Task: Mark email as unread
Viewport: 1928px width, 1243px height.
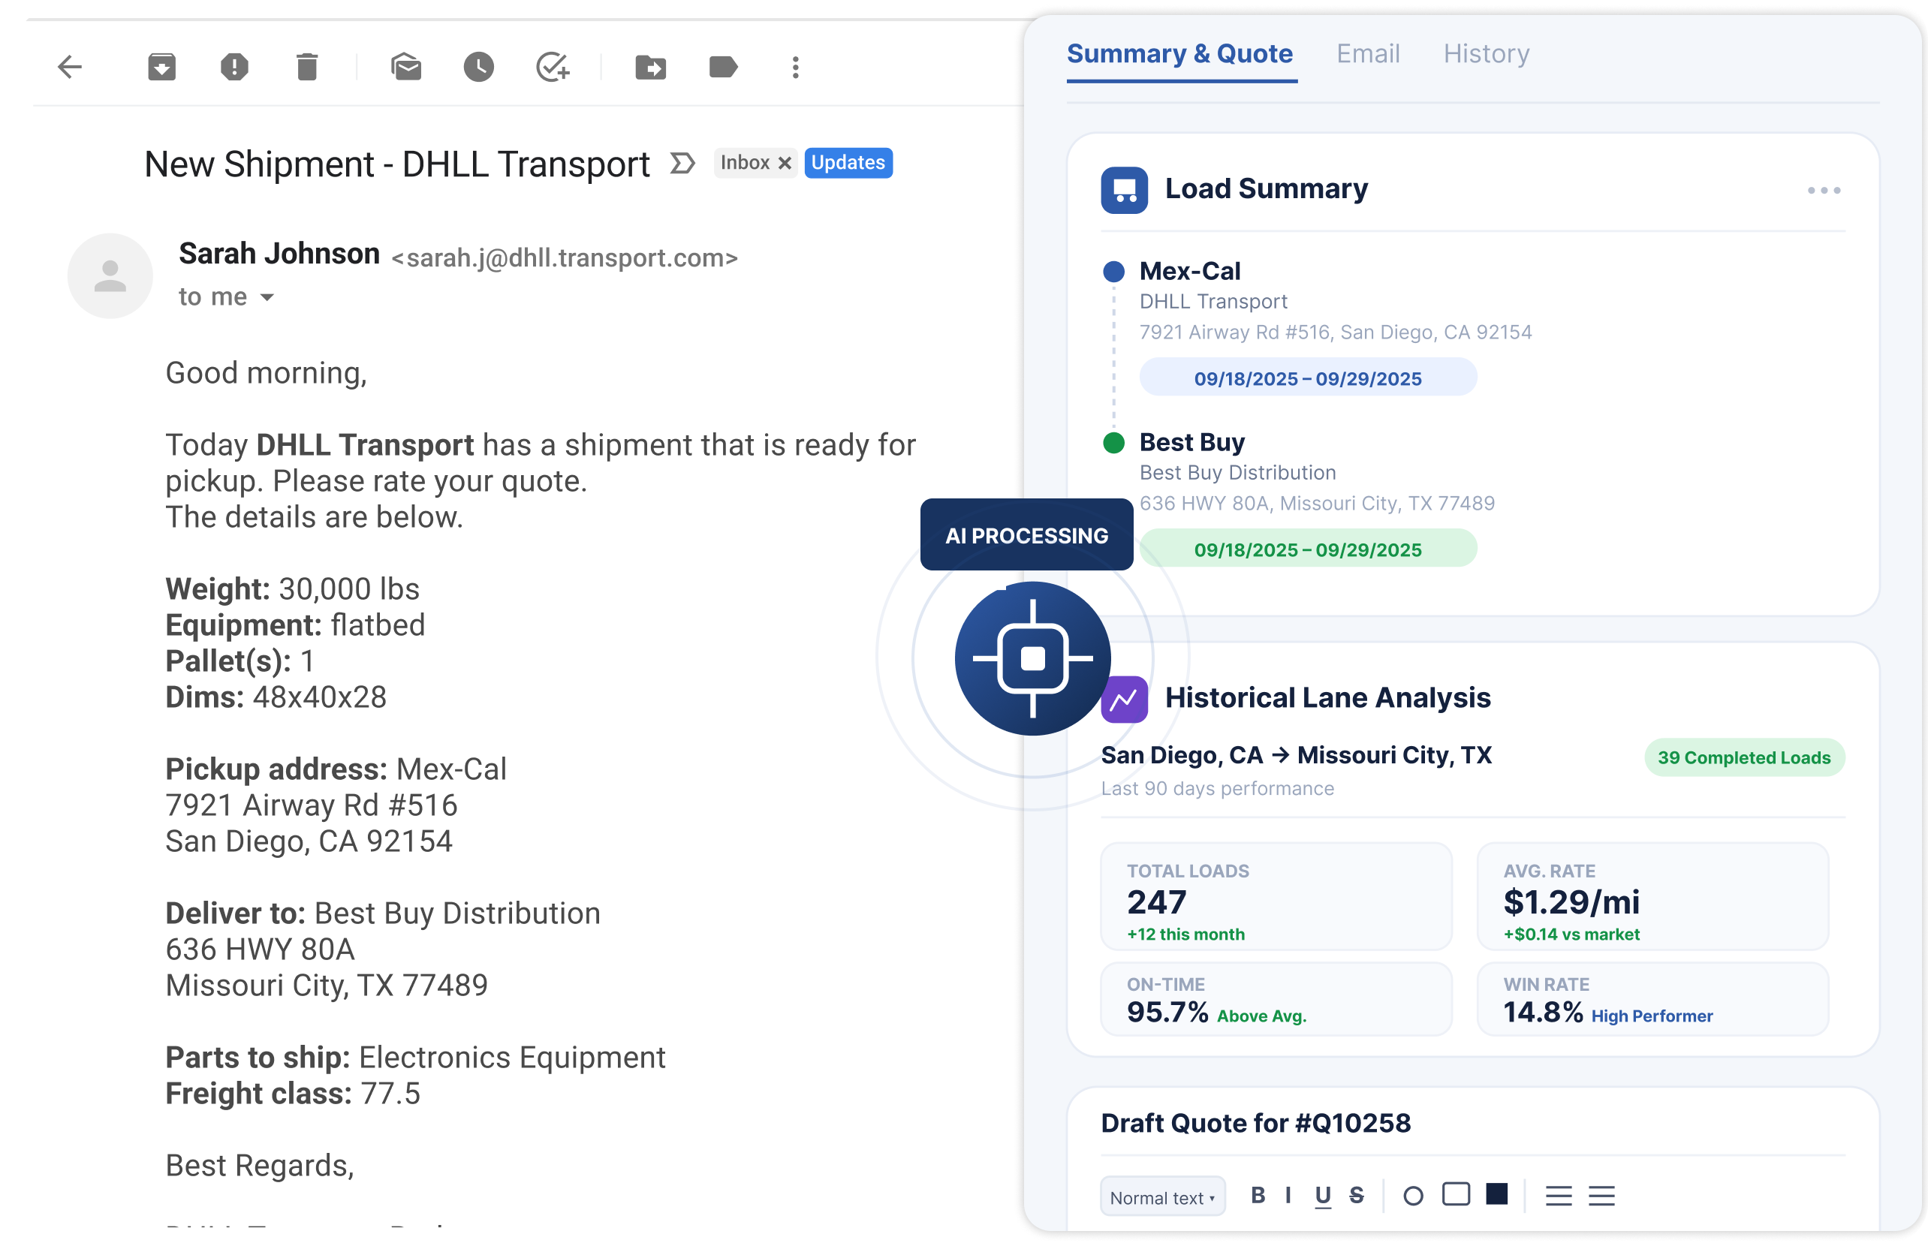Action: click(x=406, y=67)
